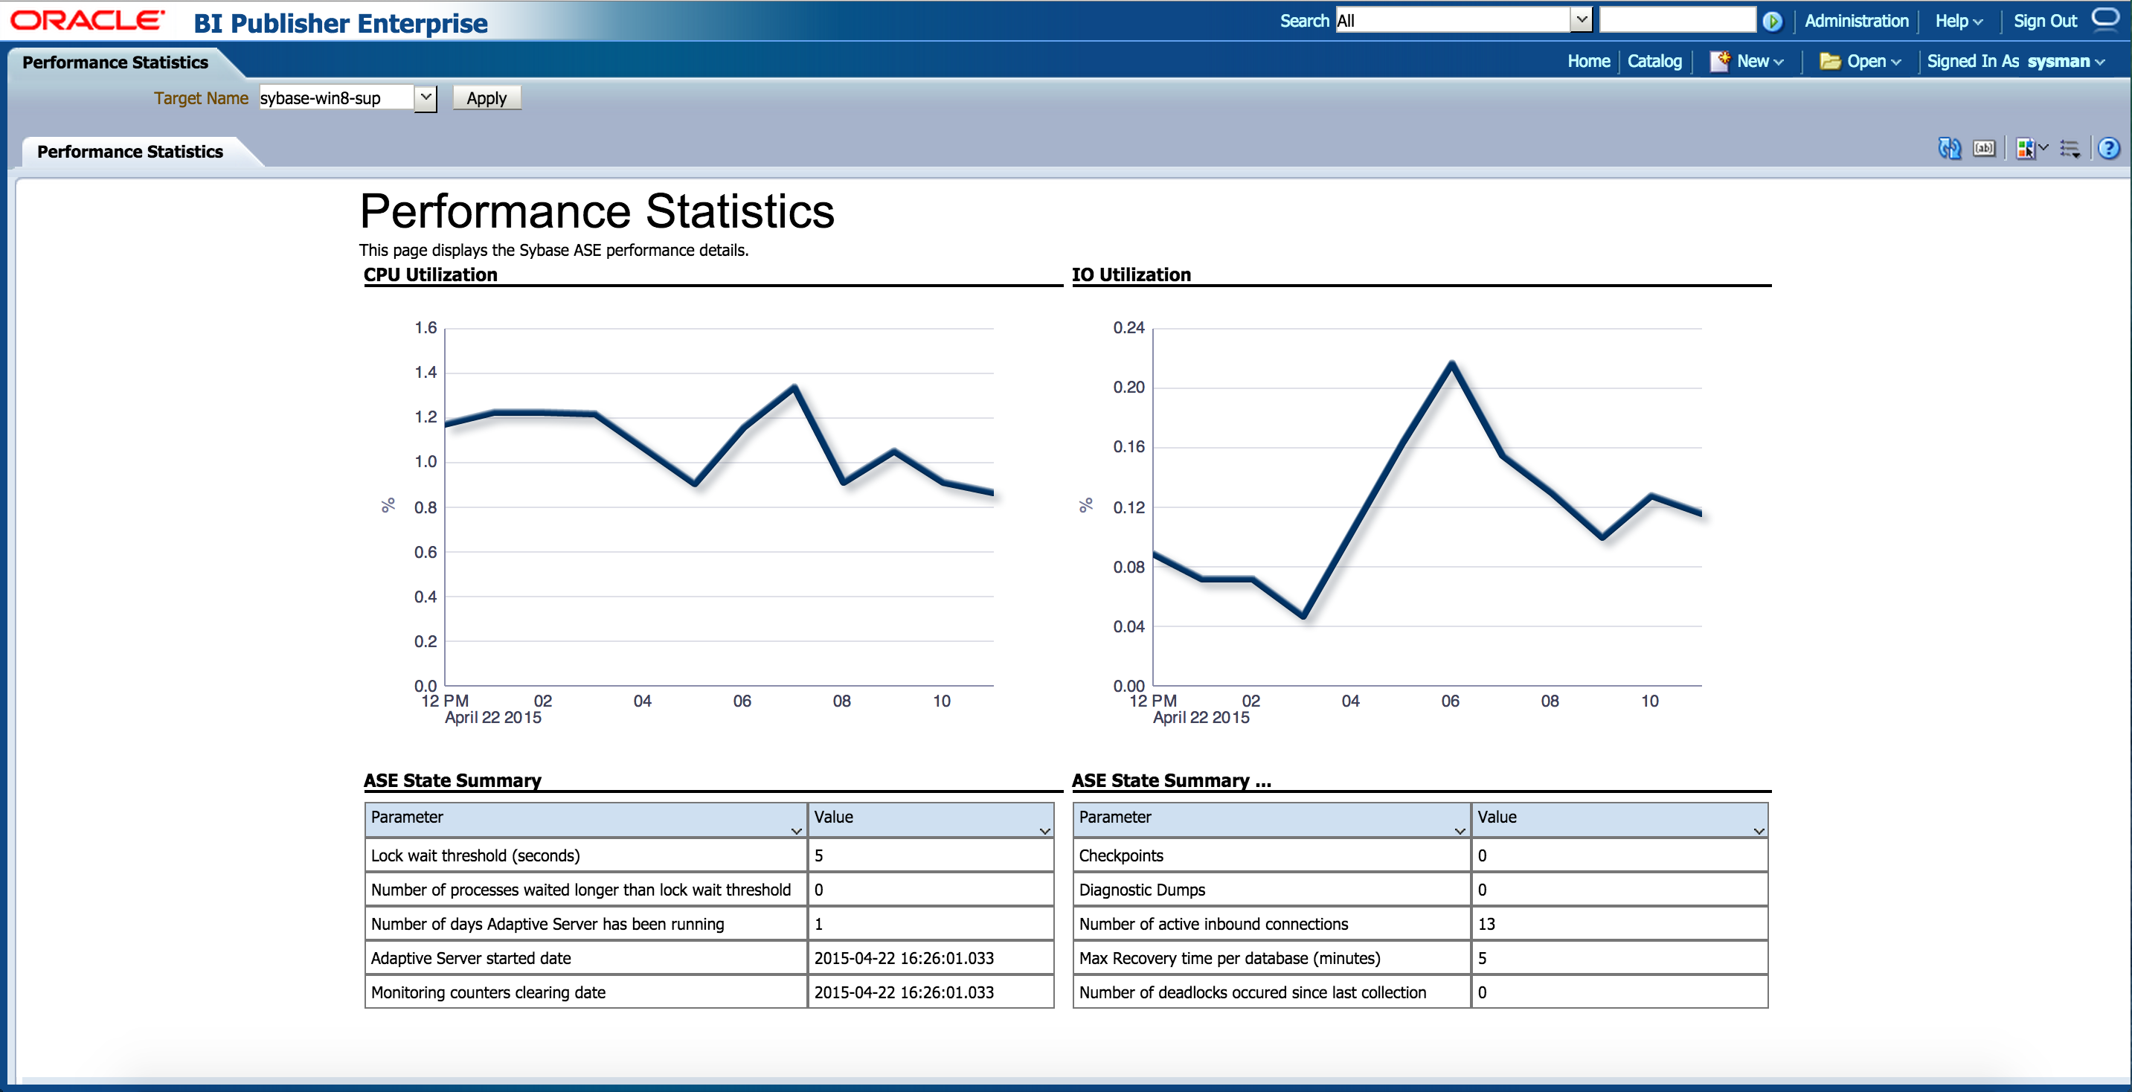
Task: Click the Apply button
Action: [x=484, y=96]
